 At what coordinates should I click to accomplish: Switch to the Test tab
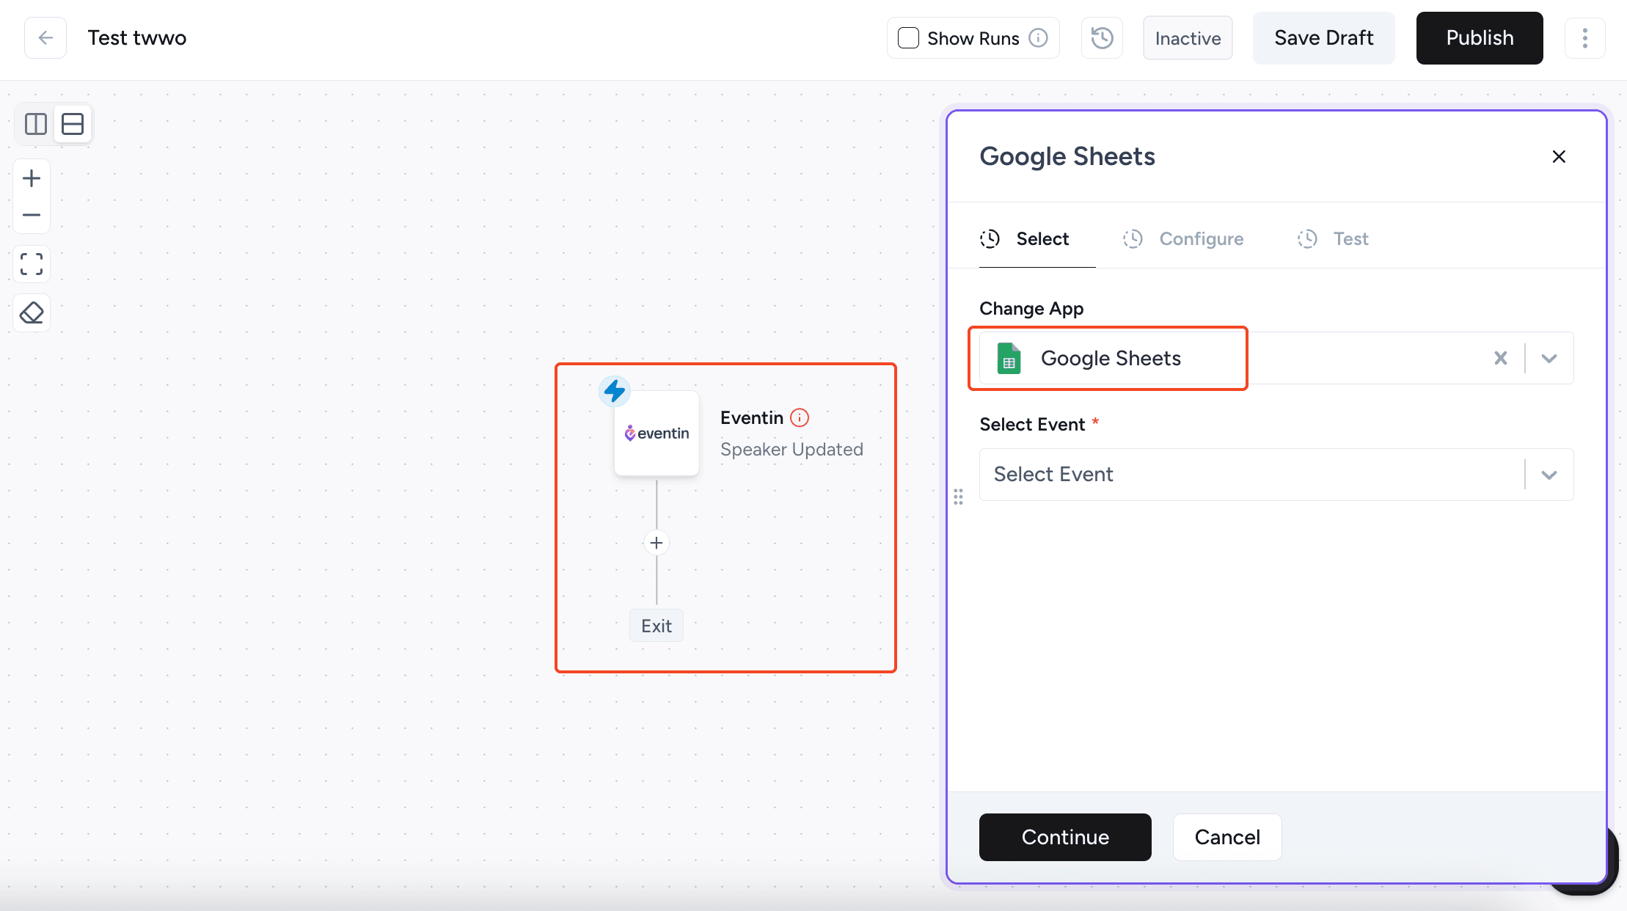tap(1333, 239)
